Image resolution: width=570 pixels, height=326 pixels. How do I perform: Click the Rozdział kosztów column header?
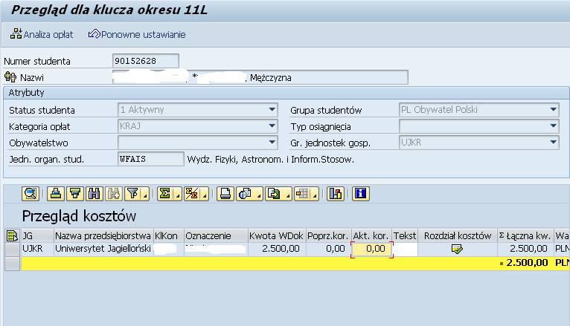coord(458,236)
